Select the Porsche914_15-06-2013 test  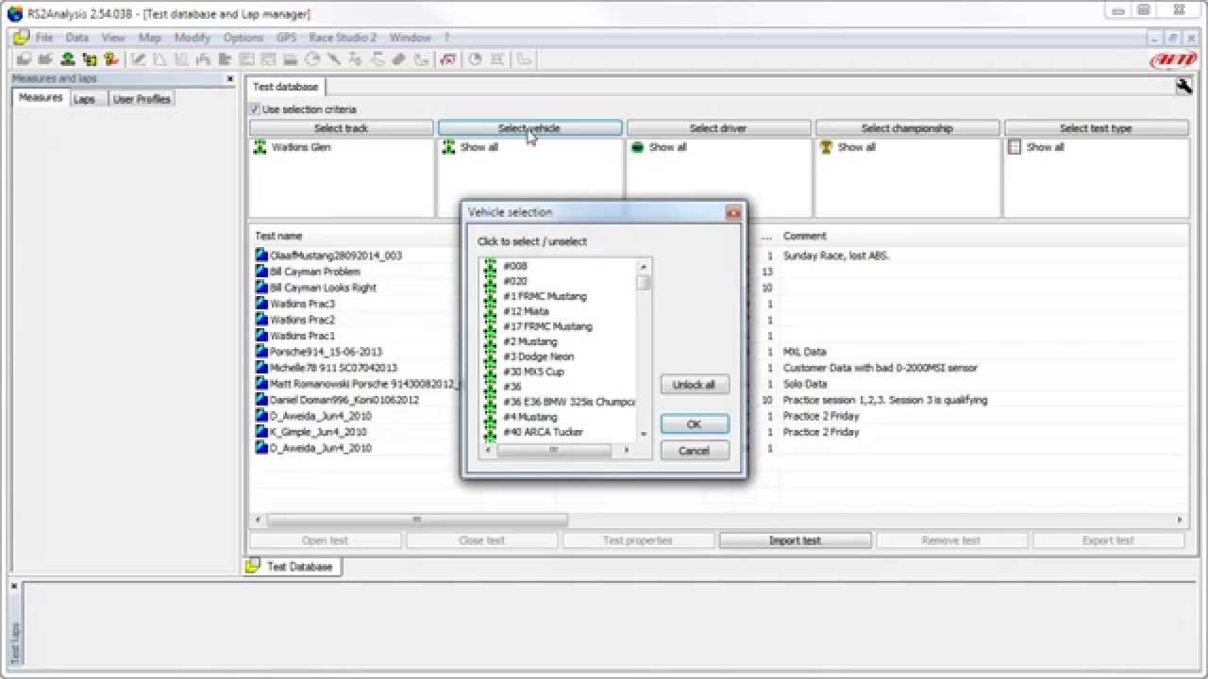tap(326, 352)
